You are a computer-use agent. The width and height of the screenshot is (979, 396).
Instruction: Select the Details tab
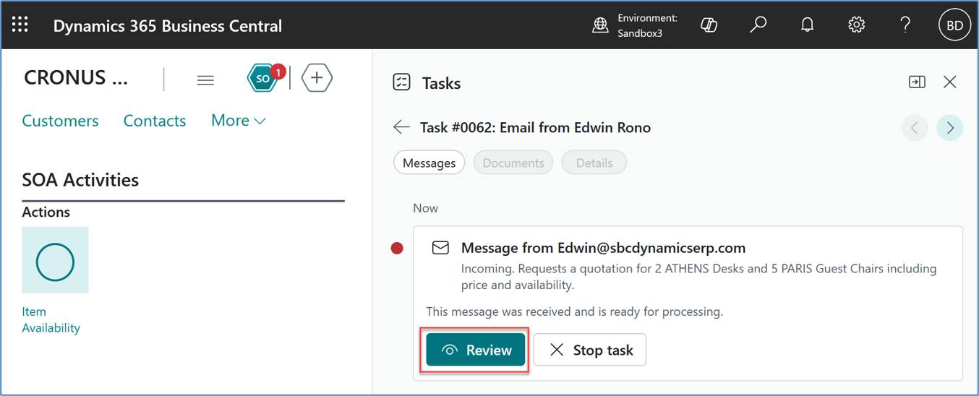tap(594, 163)
